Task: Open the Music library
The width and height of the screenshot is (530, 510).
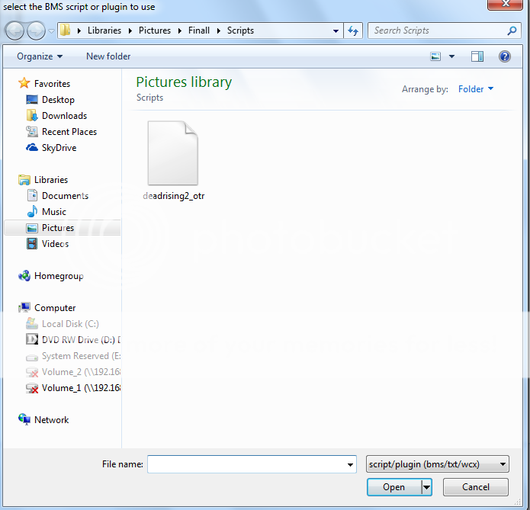Action: click(53, 212)
